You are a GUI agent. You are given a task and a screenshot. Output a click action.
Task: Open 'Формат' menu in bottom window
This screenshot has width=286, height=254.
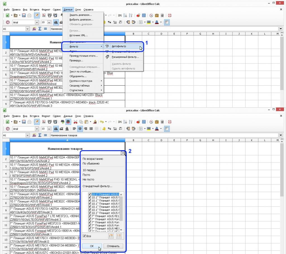pyautogui.click(x=46, y=116)
